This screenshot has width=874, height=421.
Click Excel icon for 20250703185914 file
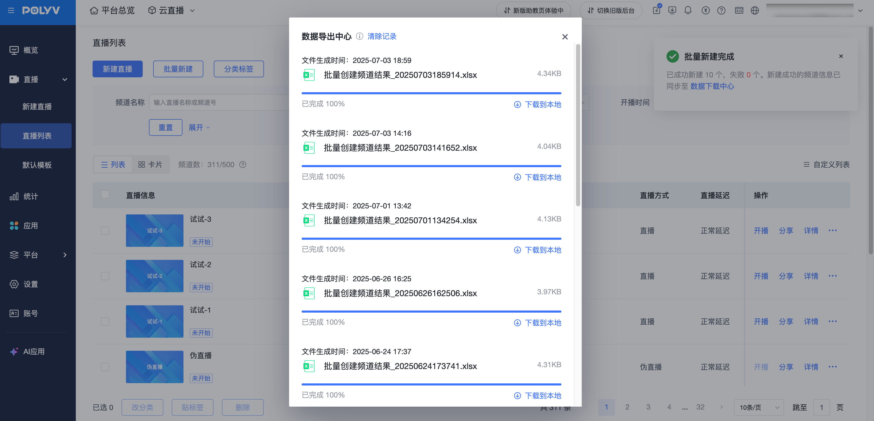[x=309, y=75]
